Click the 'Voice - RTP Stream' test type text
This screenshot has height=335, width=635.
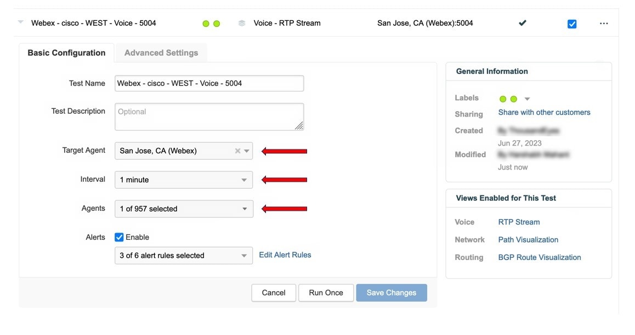click(287, 23)
